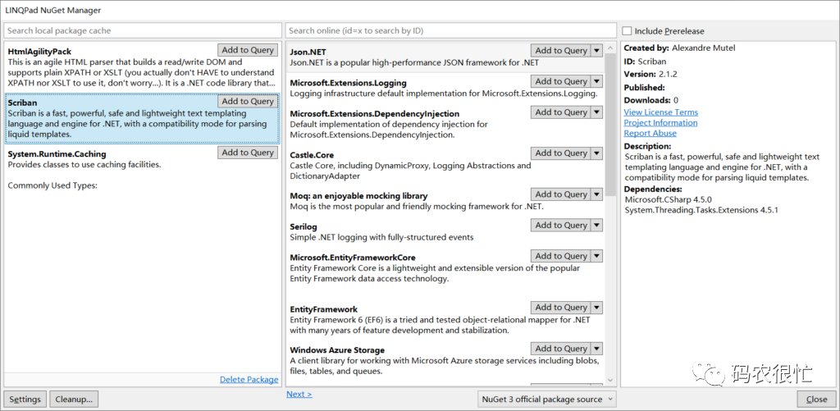840x411 pixels.
Task: Add Moq package to query
Action: (x=561, y=194)
